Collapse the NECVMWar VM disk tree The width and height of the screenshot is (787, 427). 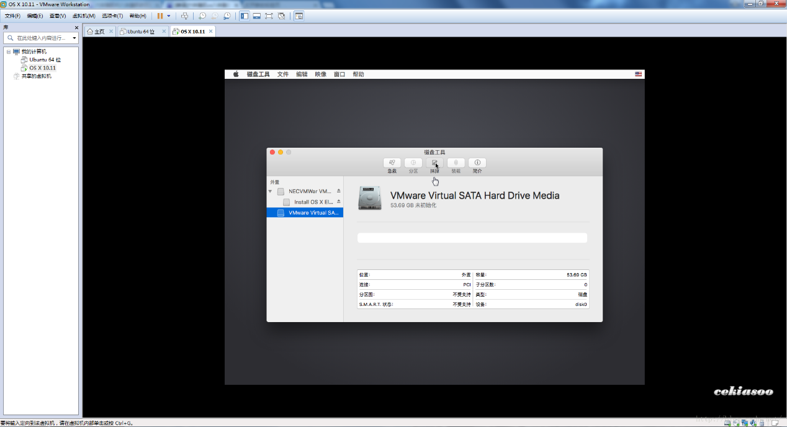click(270, 191)
